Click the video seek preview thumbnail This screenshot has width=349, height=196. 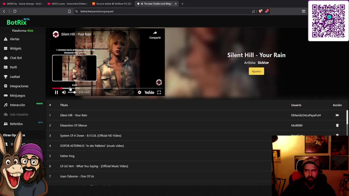click(x=74, y=68)
